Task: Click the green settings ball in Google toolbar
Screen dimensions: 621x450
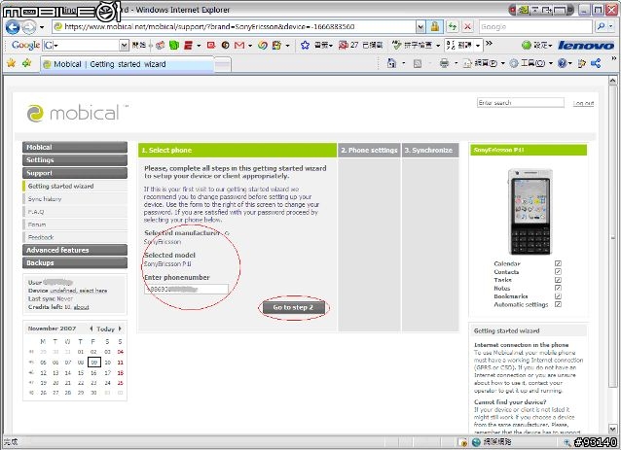Action: point(527,45)
